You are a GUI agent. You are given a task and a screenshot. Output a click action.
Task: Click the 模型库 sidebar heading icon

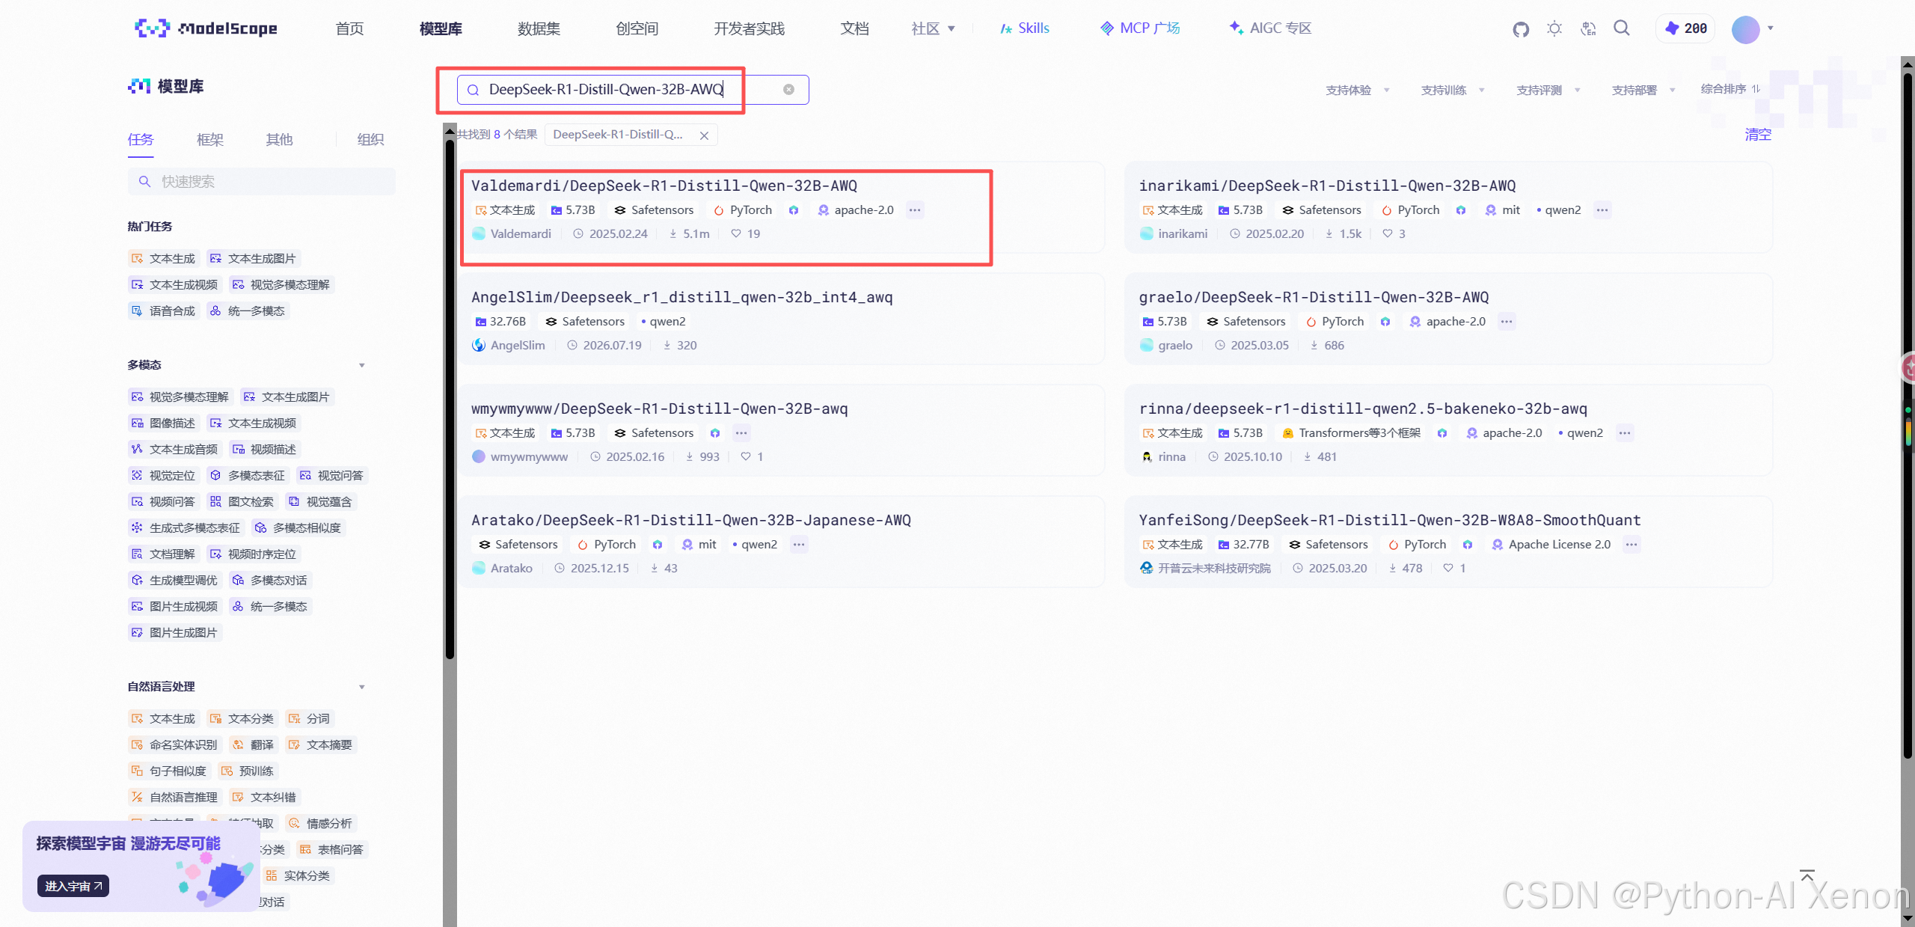point(139,86)
